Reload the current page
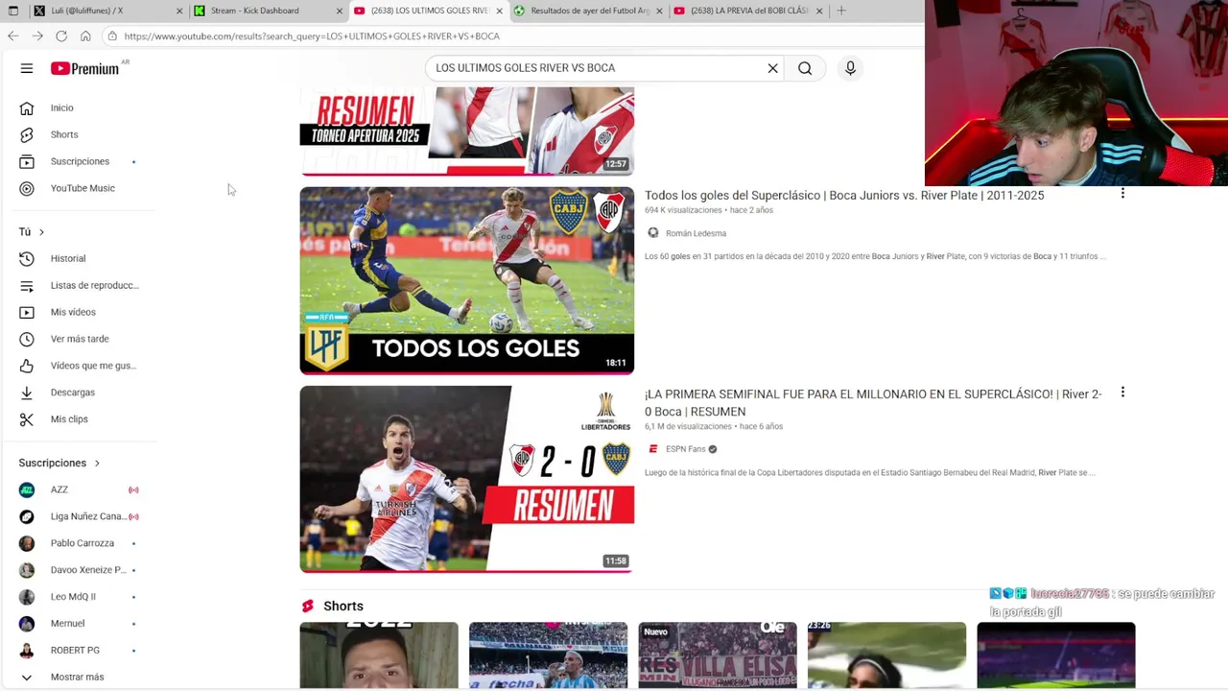The height and width of the screenshot is (691, 1228). pos(61,36)
